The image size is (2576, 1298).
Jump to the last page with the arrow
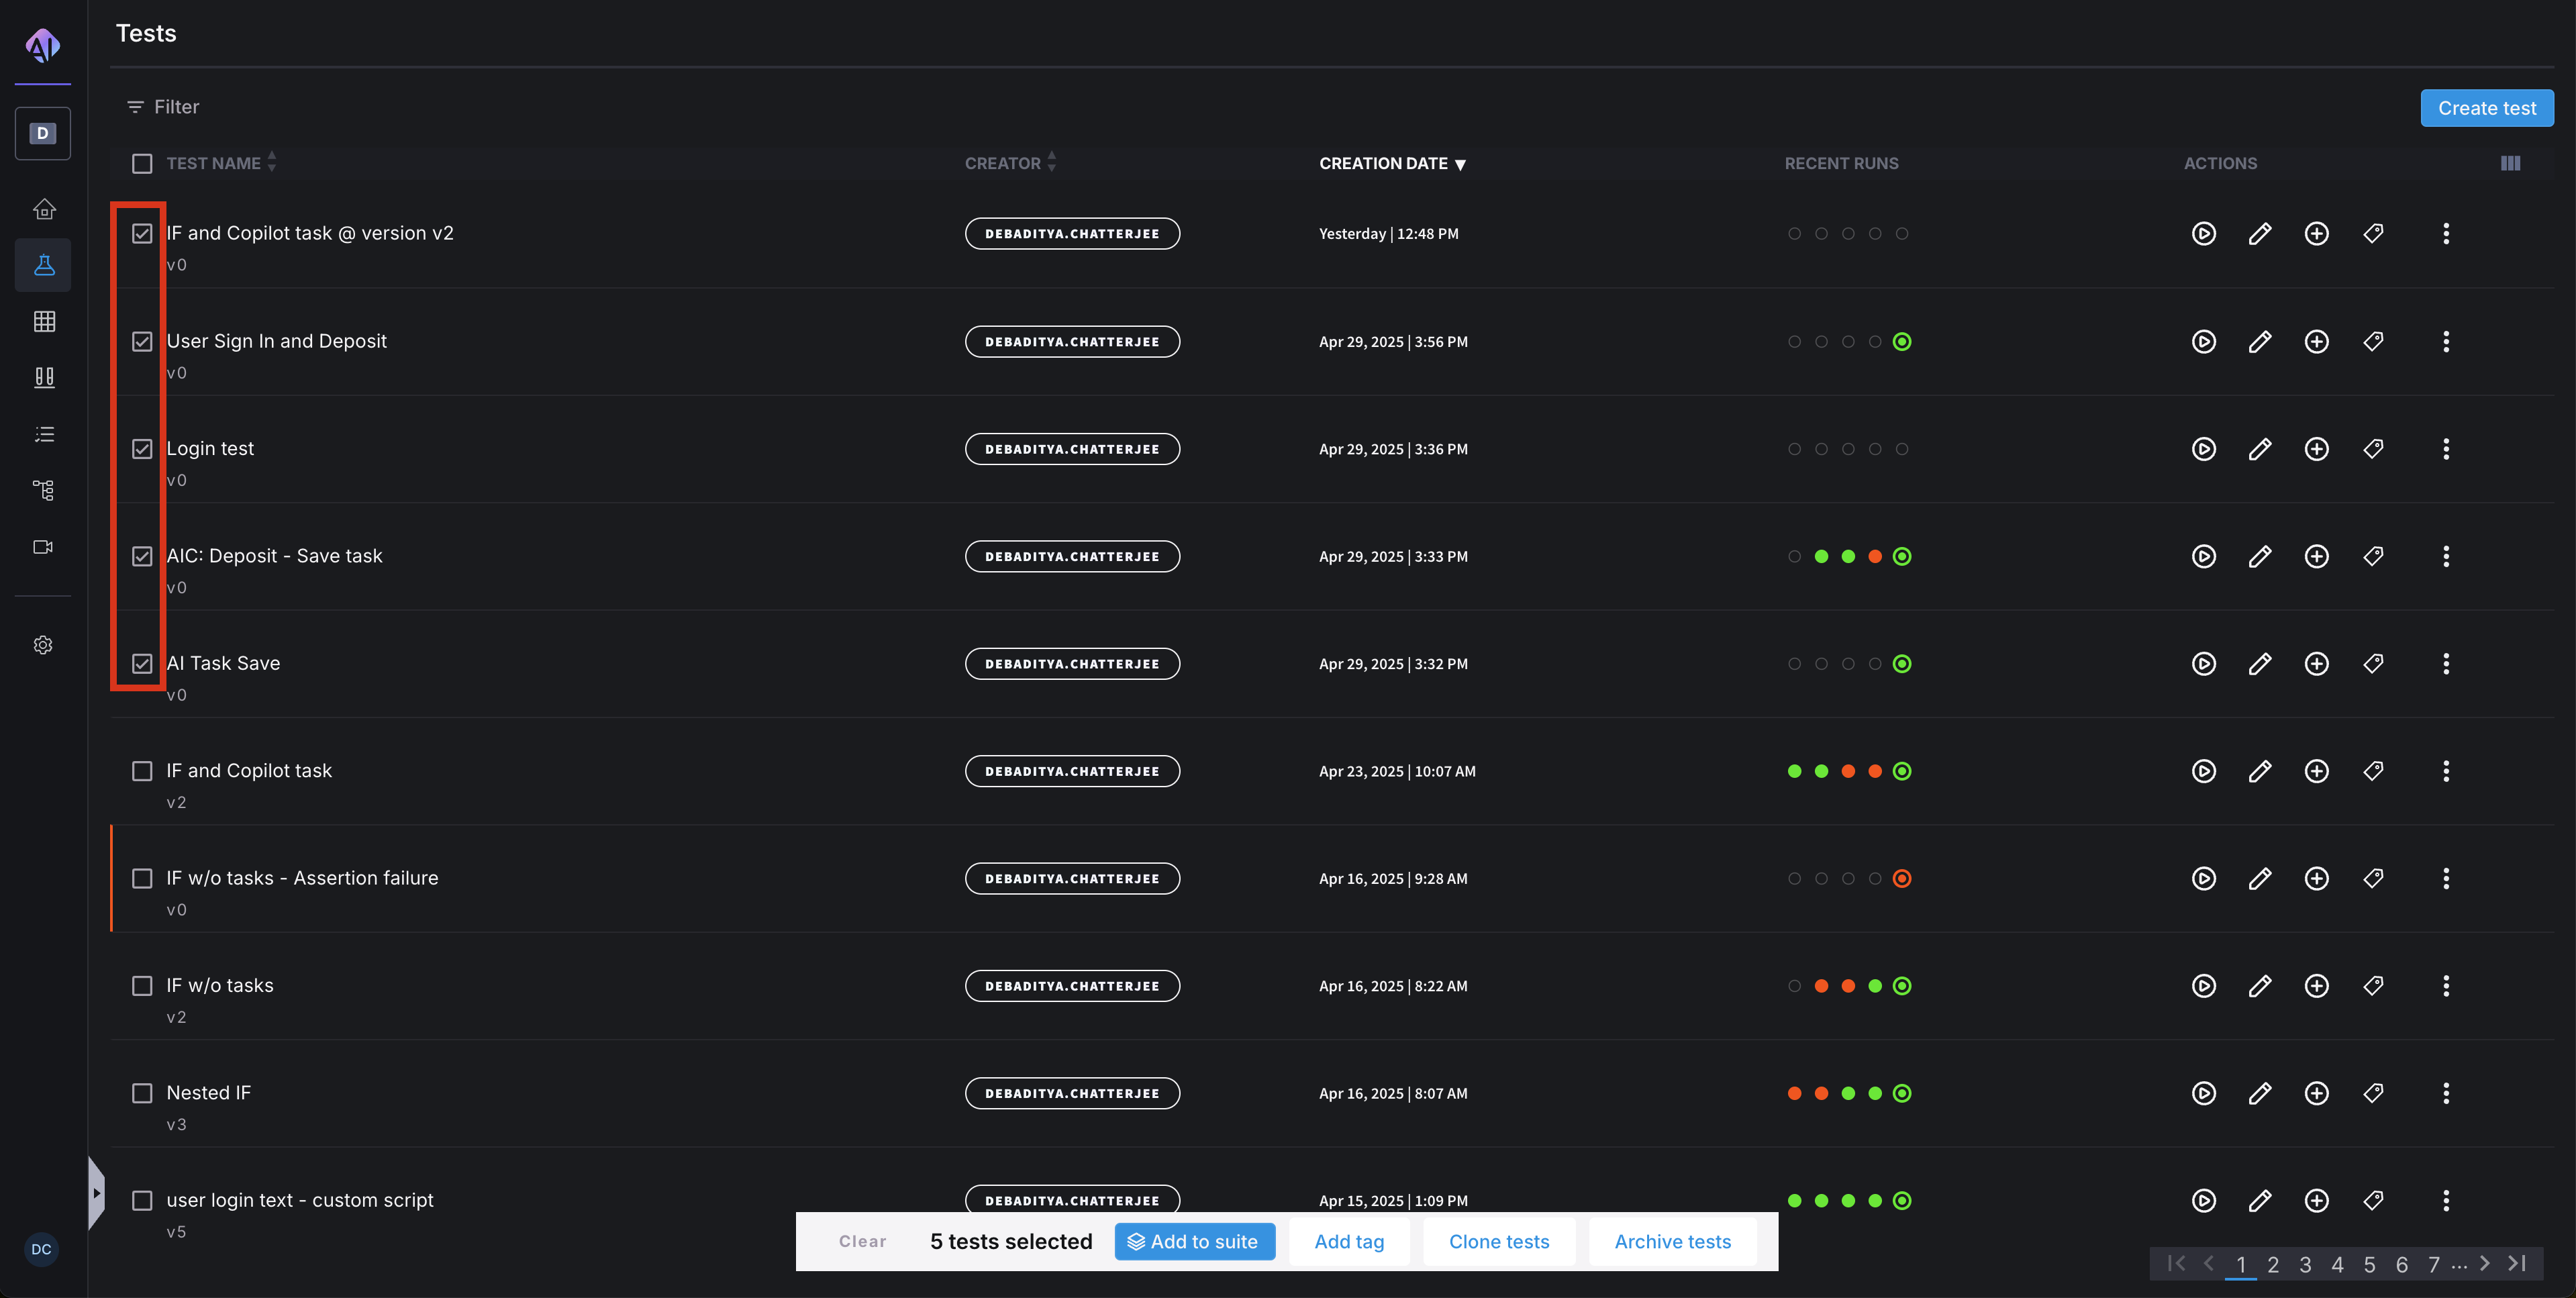(2518, 1264)
